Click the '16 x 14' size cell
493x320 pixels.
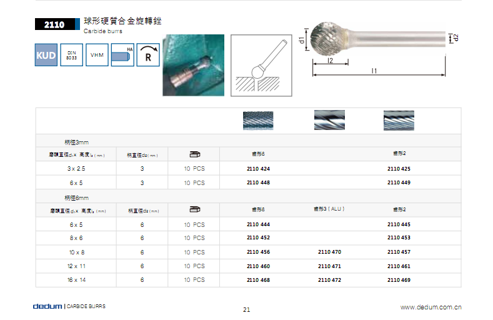[x=76, y=280]
